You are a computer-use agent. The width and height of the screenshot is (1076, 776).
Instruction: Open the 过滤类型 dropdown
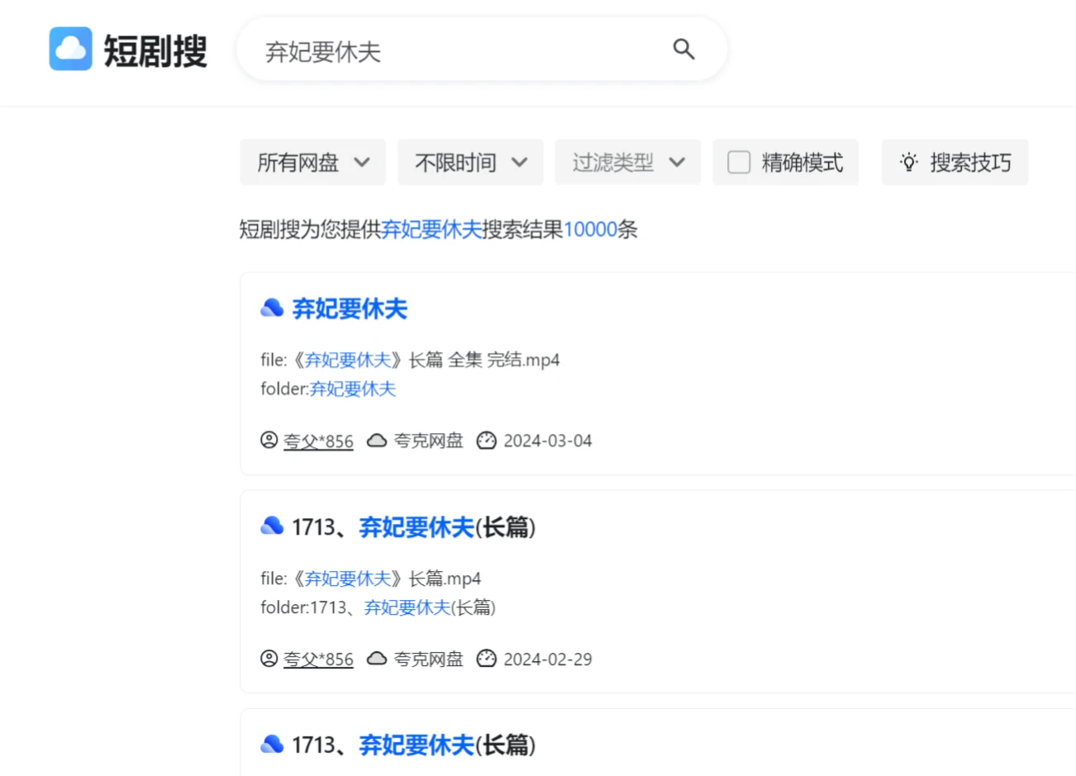click(x=627, y=162)
